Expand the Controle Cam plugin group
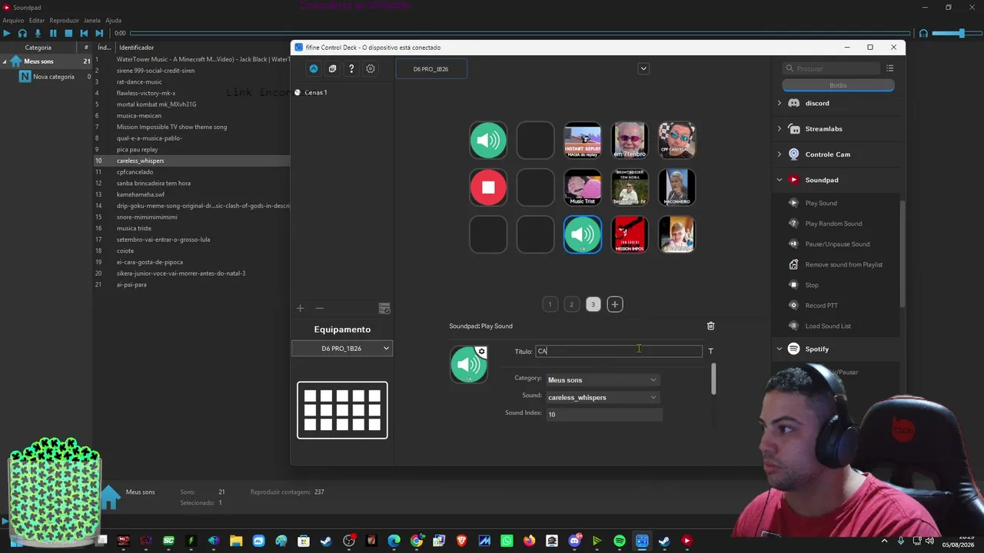Image resolution: width=984 pixels, height=553 pixels. coord(779,154)
